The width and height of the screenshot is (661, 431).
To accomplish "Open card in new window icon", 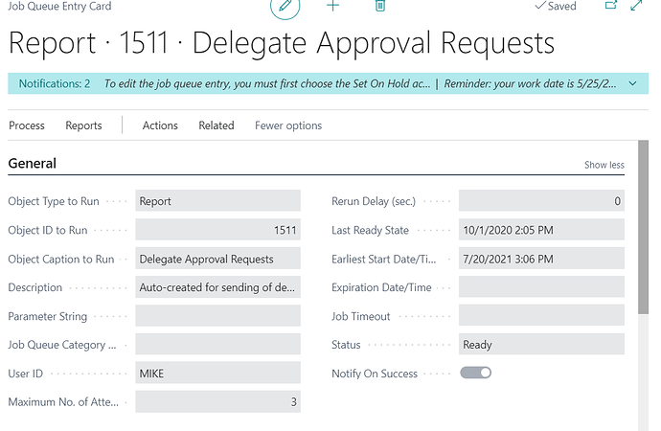I will pos(611,6).
